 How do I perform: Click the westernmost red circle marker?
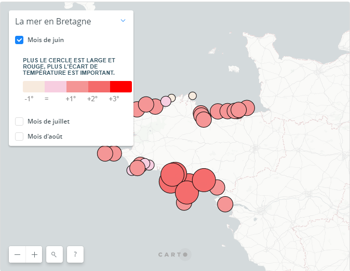point(105,154)
